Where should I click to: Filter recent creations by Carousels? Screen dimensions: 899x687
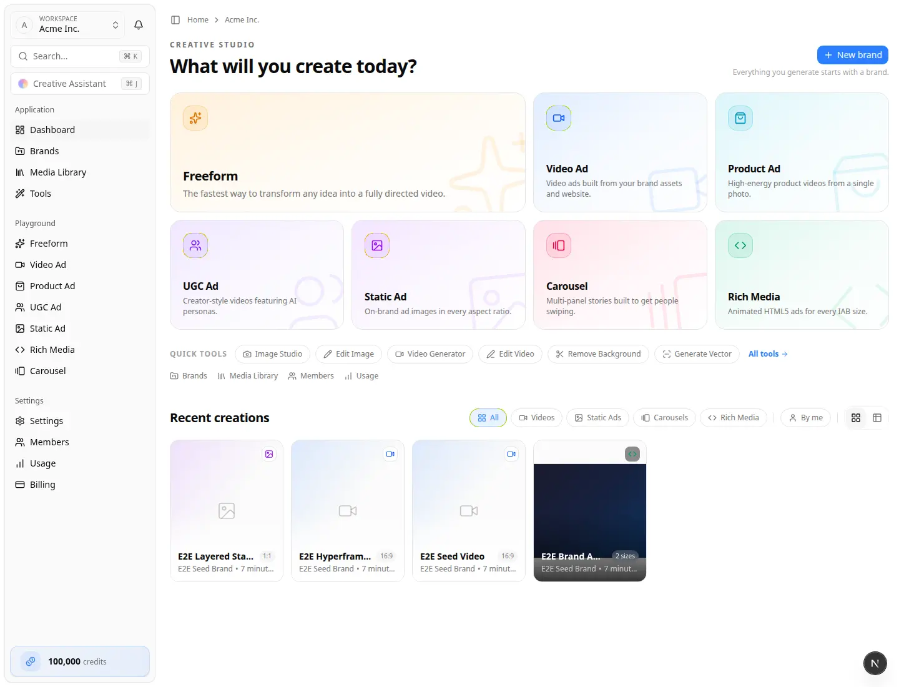665,418
